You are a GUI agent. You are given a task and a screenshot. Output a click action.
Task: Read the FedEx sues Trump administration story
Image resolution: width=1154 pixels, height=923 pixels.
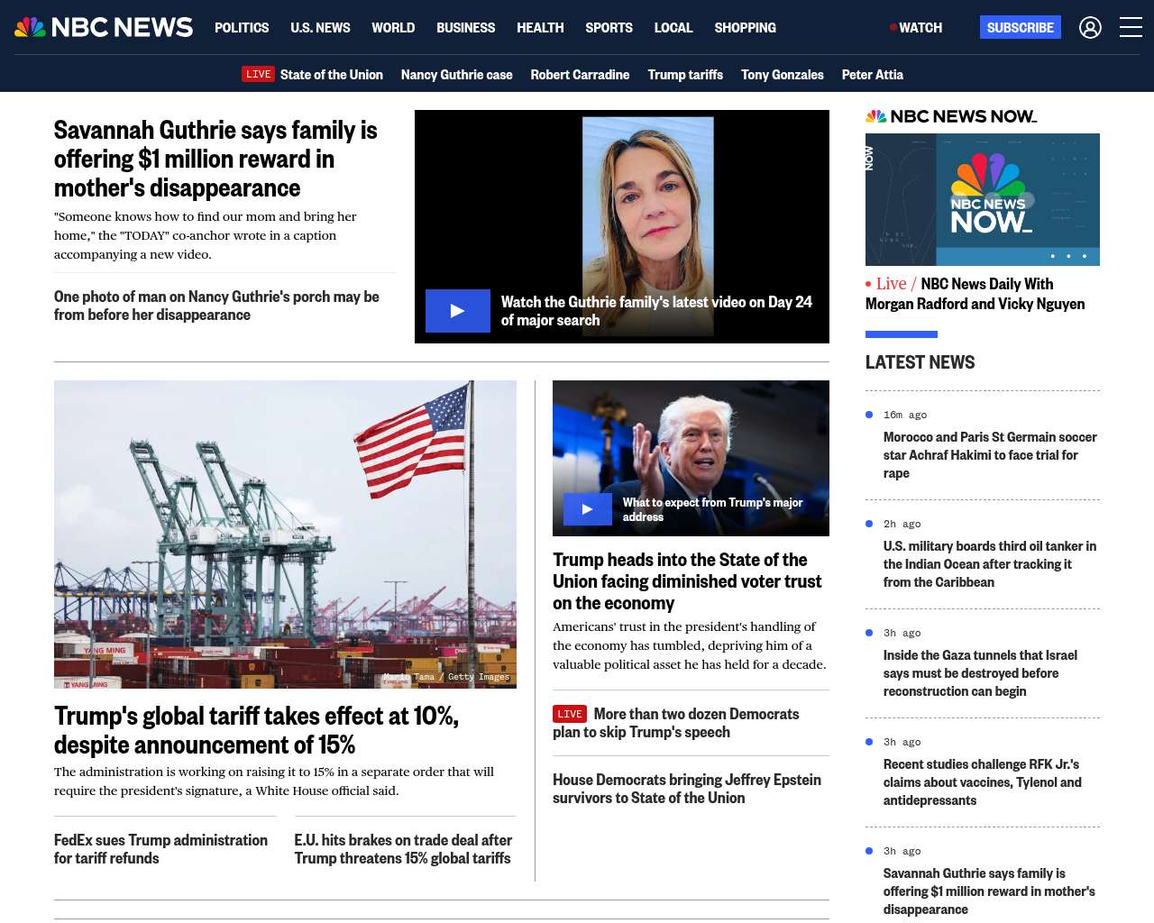click(x=160, y=849)
